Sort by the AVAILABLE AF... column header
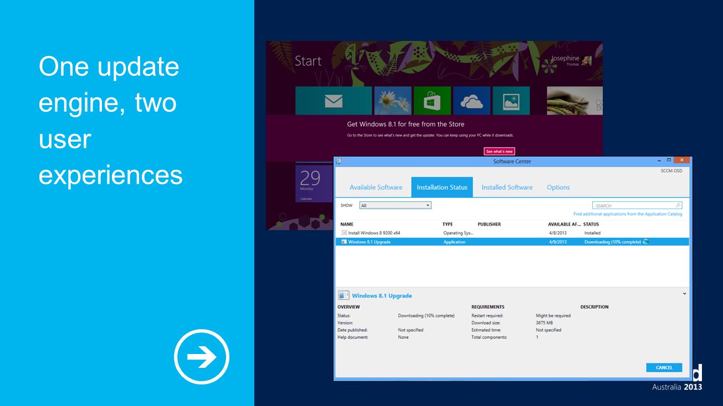Screen dimensions: 723x406 click(564, 224)
